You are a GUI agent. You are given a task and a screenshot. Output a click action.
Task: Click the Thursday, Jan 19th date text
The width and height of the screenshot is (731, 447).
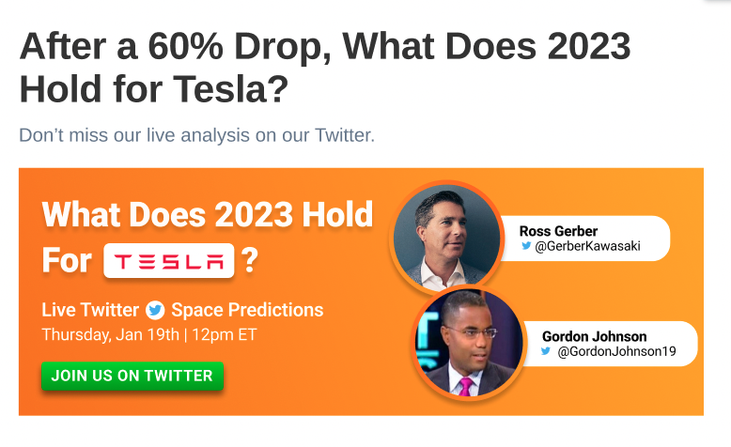pyautogui.click(x=111, y=334)
